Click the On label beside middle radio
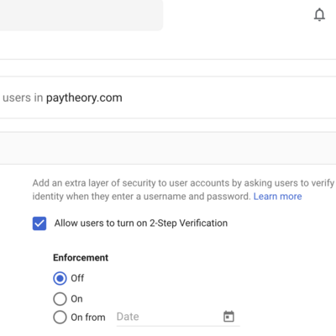This screenshot has height=336, width=336. pos(76,299)
